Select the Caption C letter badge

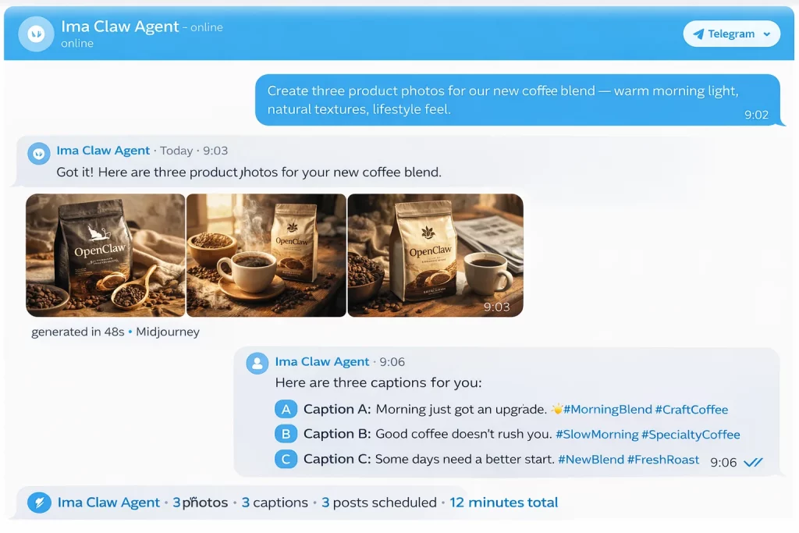(286, 459)
